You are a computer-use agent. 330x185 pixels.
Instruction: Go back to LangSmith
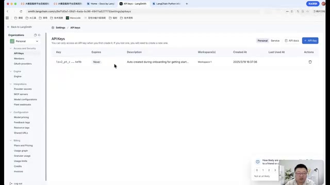point(20,27)
